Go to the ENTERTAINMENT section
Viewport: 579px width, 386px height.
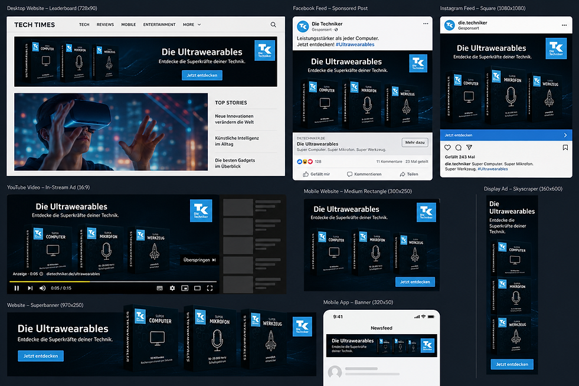pyautogui.click(x=159, y=25)
